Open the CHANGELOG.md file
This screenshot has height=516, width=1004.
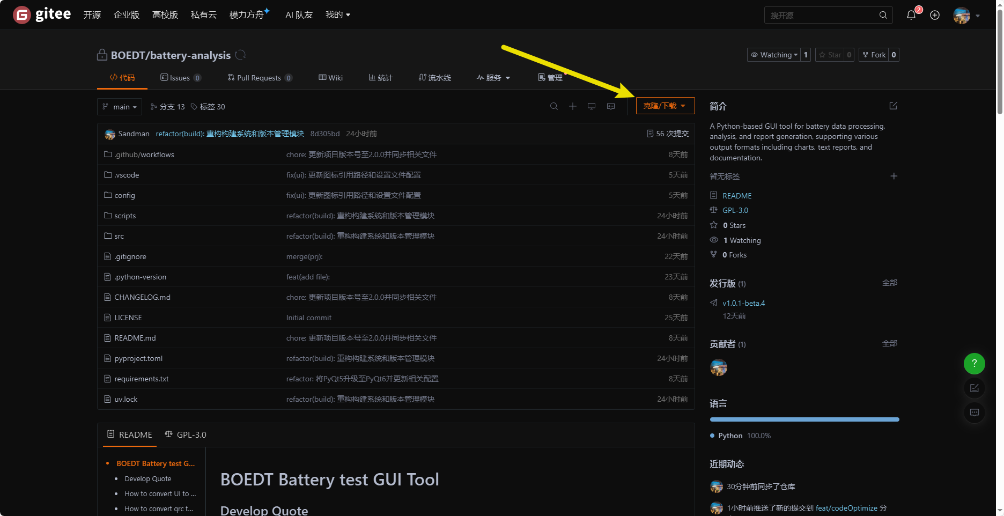coord(142,297)
